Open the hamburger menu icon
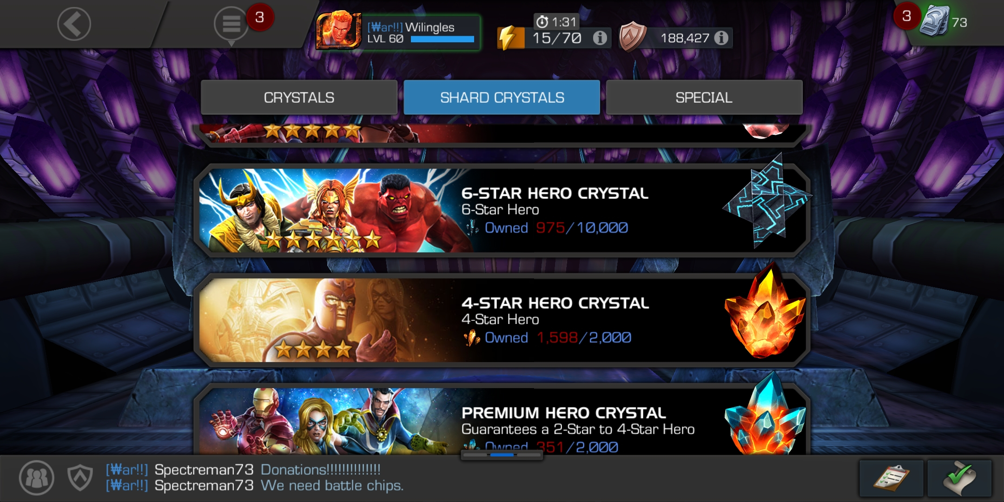This screenshot has height=502, width=1004. 231,24
